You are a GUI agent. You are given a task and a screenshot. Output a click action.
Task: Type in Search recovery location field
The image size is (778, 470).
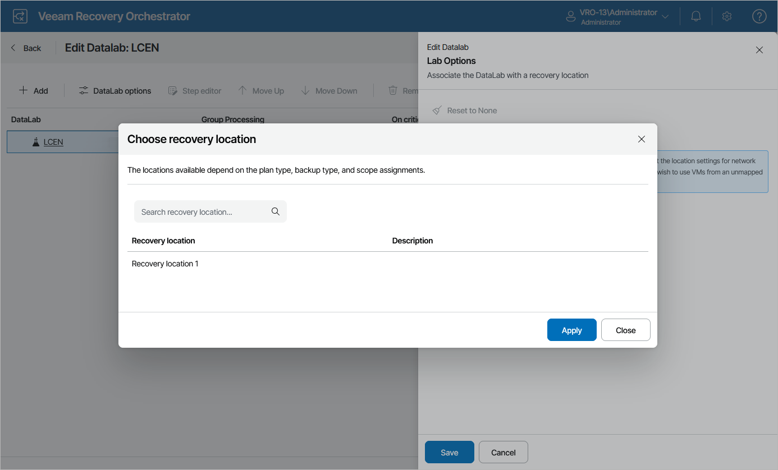202,212
